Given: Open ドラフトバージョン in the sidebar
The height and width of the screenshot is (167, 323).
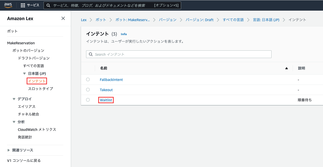Looking at the screenshot, I should pyautogui.click(x=34, y=58).
